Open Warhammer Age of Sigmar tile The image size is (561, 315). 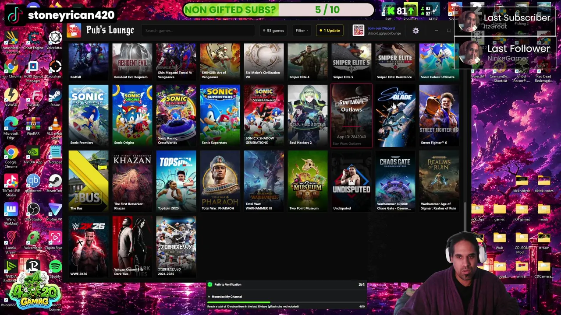tap(439, 181)
